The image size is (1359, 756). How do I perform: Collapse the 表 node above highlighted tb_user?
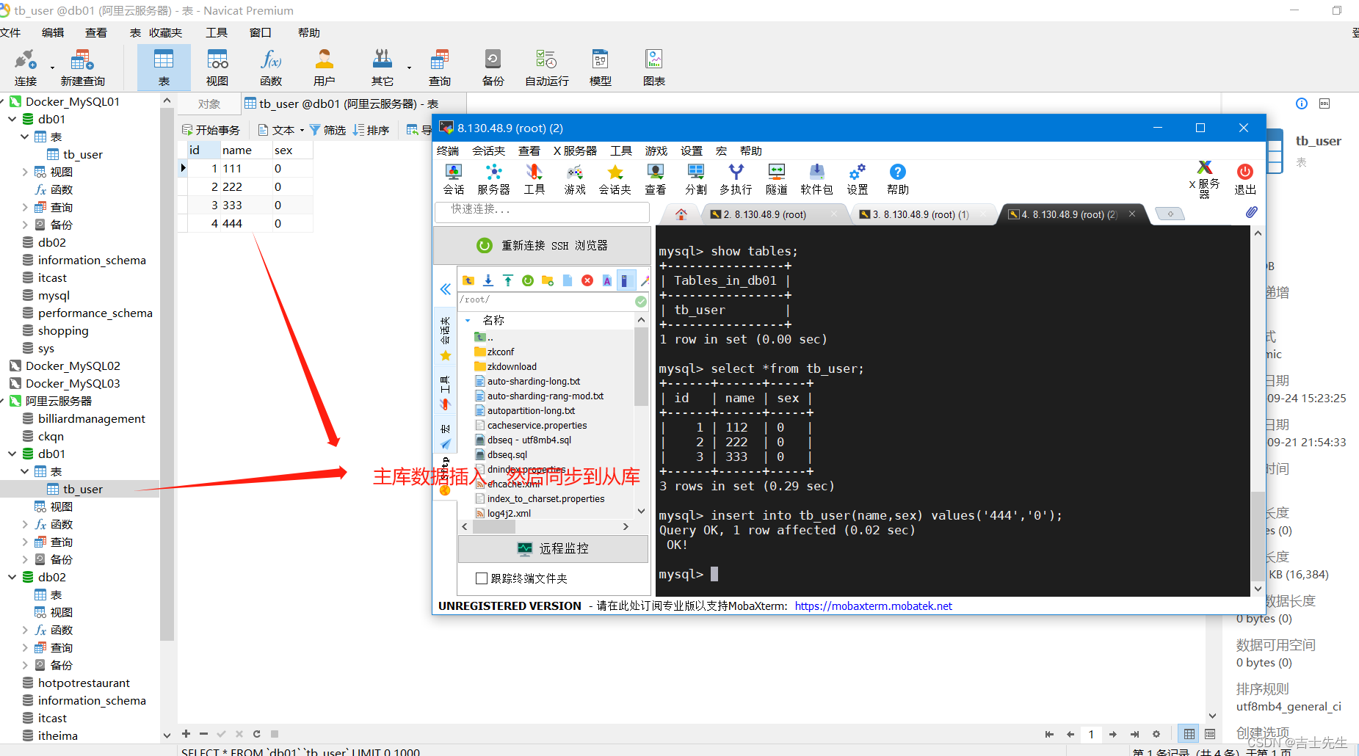[x=25, y=471]
